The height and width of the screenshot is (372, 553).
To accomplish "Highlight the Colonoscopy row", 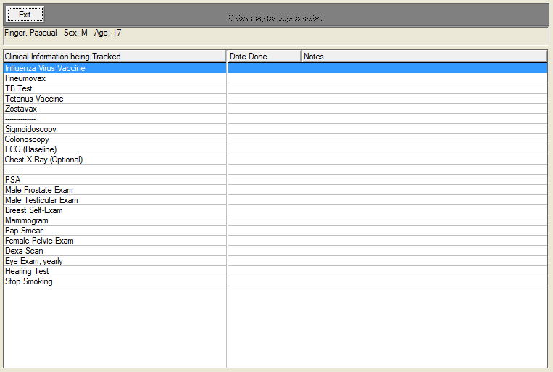I will [x=27, y=139].
